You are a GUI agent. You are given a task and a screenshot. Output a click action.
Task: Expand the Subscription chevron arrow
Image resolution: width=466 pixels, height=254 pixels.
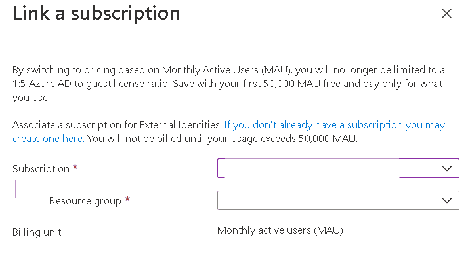pos(447,168)
